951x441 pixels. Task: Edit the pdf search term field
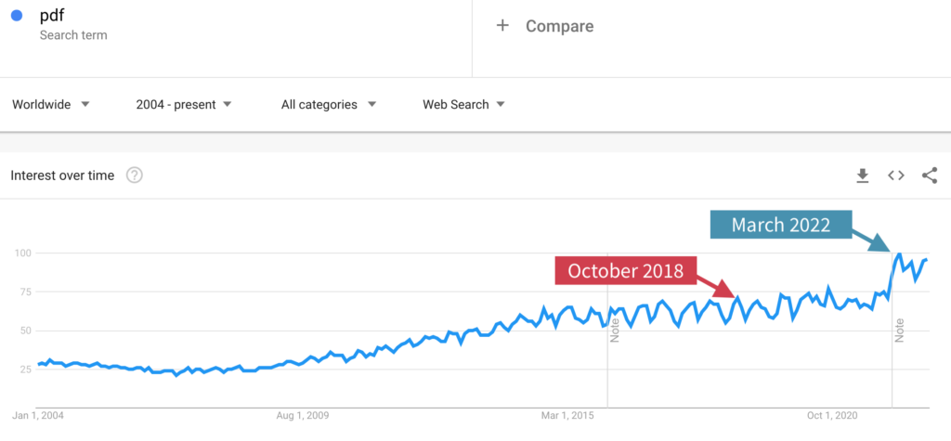(x=235, y=25)
